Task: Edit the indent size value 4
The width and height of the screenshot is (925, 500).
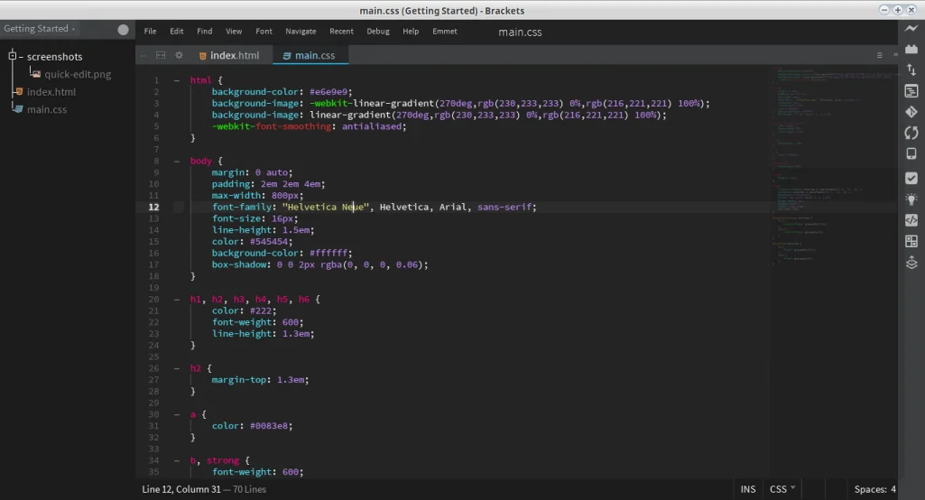Action: click(893, 489)
